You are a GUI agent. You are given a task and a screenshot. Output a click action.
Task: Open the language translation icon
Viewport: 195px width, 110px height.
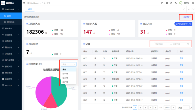pos(176,3)
